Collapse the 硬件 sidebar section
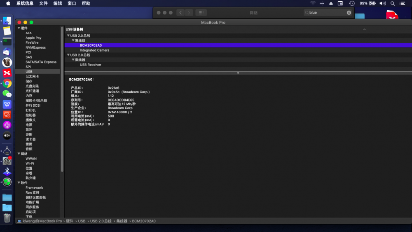Viewport: 412px width, 232px height. coord(19,28)
